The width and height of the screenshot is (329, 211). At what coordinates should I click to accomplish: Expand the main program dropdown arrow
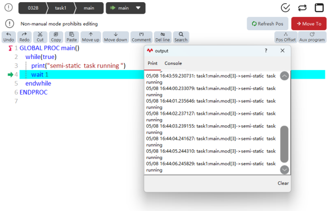click(x=138, y=8)
